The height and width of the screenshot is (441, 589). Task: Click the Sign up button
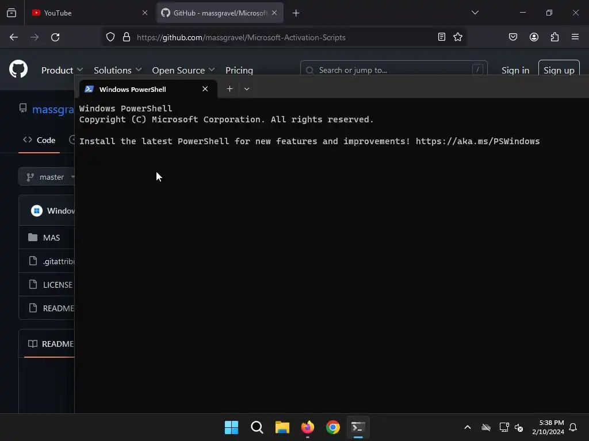pos(559,69)
